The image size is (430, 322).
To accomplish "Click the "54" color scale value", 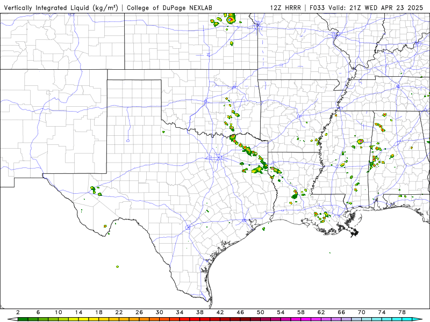I will [x=281, y=312].
